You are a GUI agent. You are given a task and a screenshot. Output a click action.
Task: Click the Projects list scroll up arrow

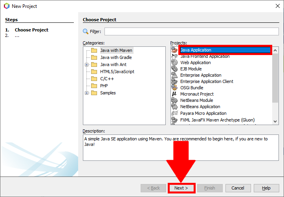coord(275,50)
